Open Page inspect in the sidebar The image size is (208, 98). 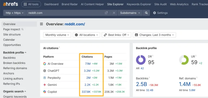click(x=13, y=29)
